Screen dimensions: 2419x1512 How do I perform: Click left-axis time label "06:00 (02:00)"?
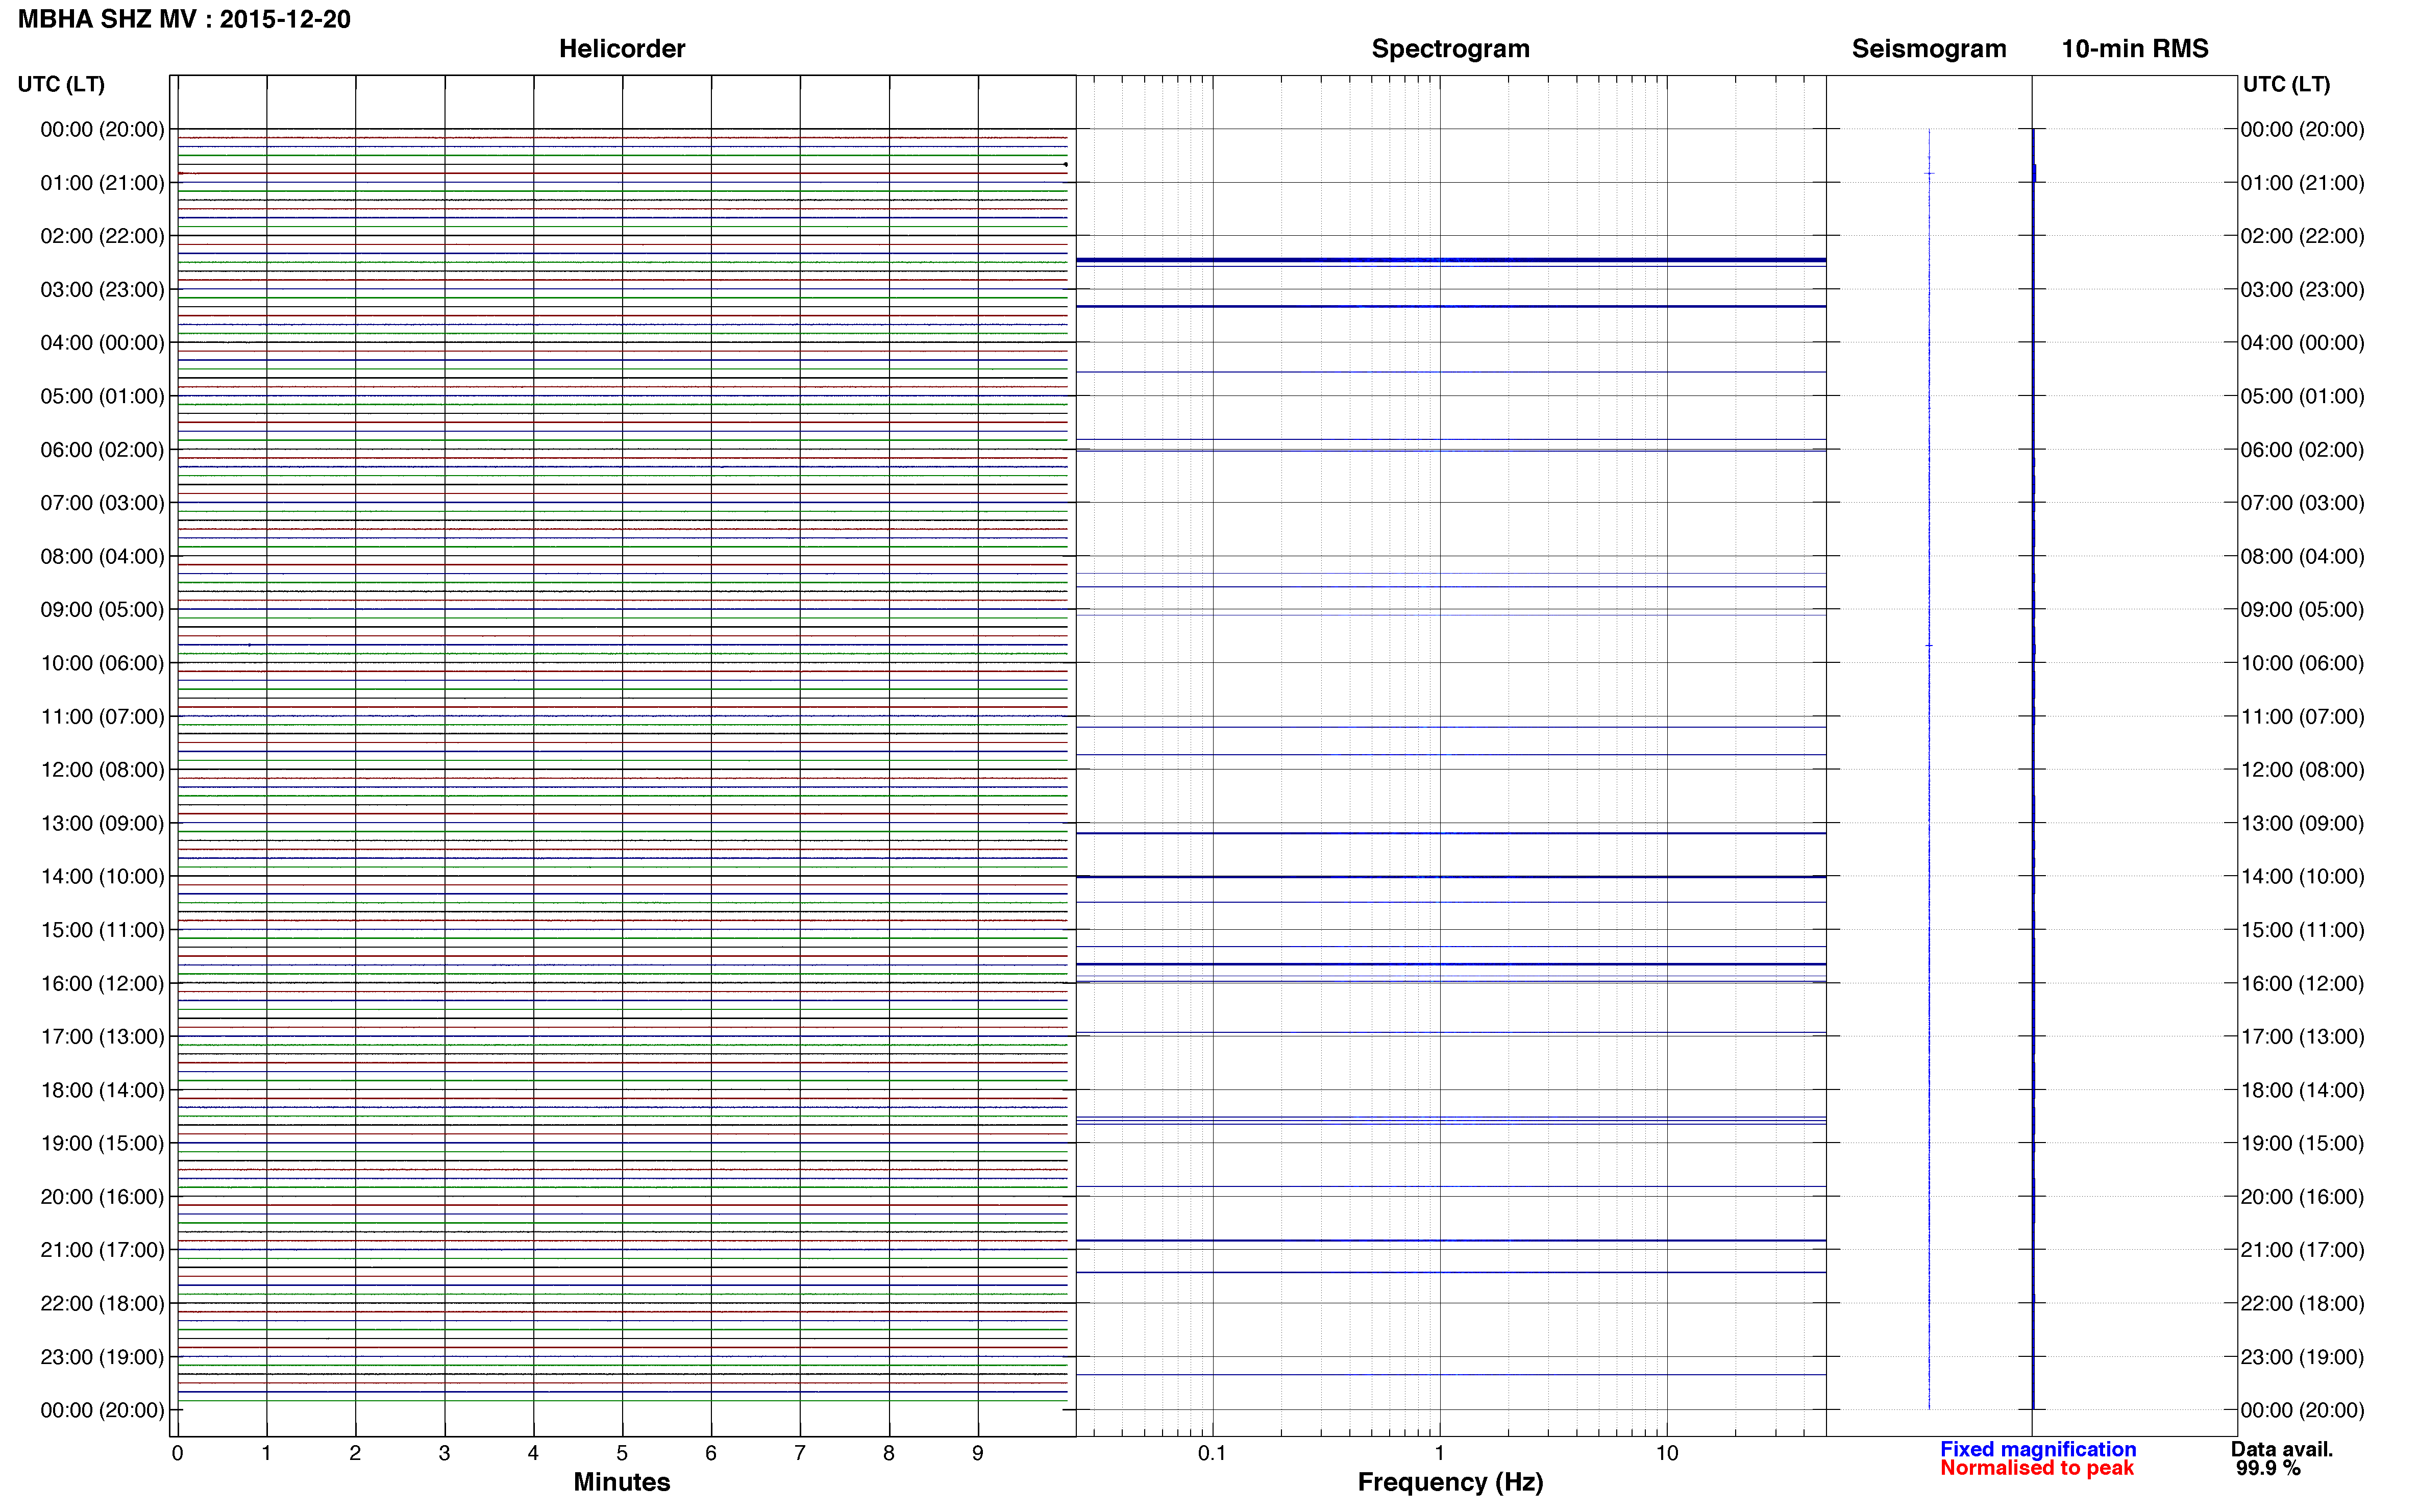pos(102,450)
